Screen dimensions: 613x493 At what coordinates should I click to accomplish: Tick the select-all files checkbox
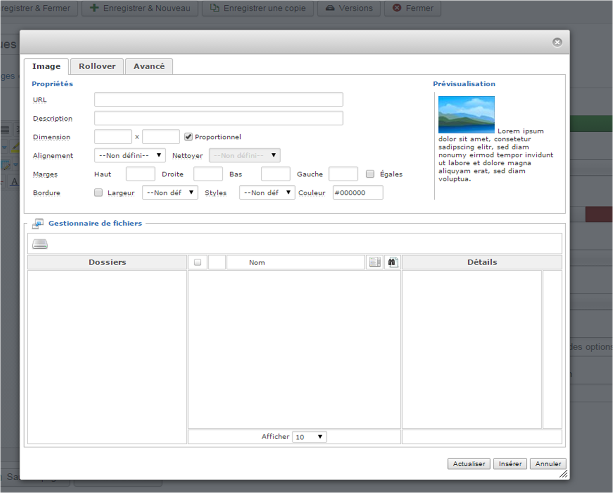click(x=197, y=262)
